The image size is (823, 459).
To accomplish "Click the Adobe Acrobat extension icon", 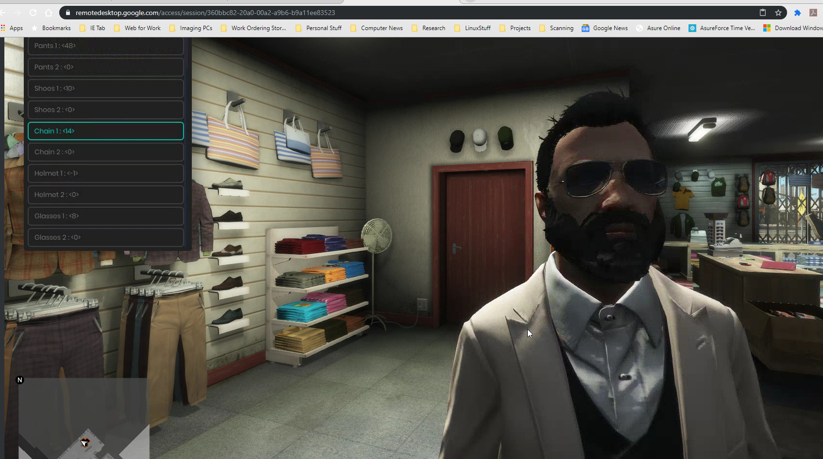I will (813, 13).
